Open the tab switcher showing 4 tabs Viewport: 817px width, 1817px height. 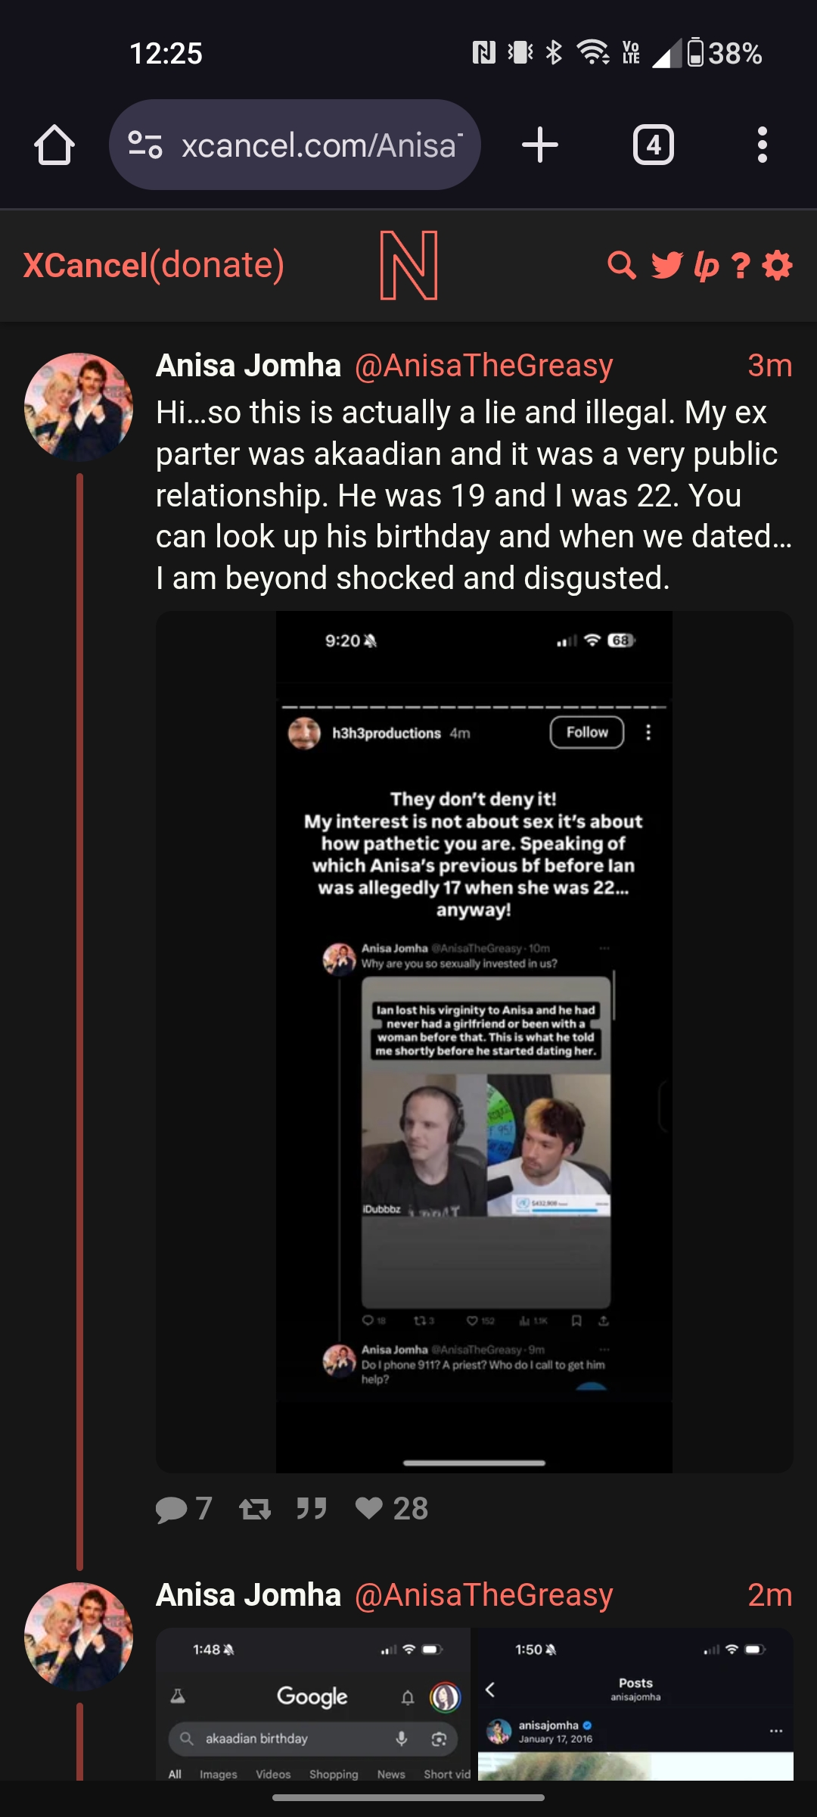point(654,145)
